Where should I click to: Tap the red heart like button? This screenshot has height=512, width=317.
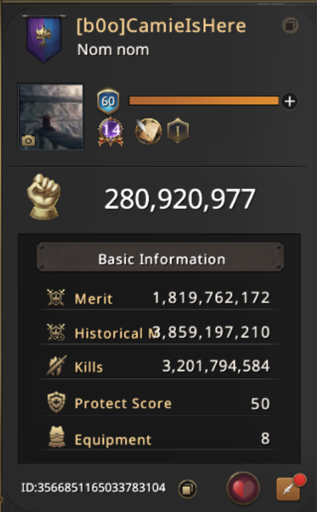coord(243,488)
